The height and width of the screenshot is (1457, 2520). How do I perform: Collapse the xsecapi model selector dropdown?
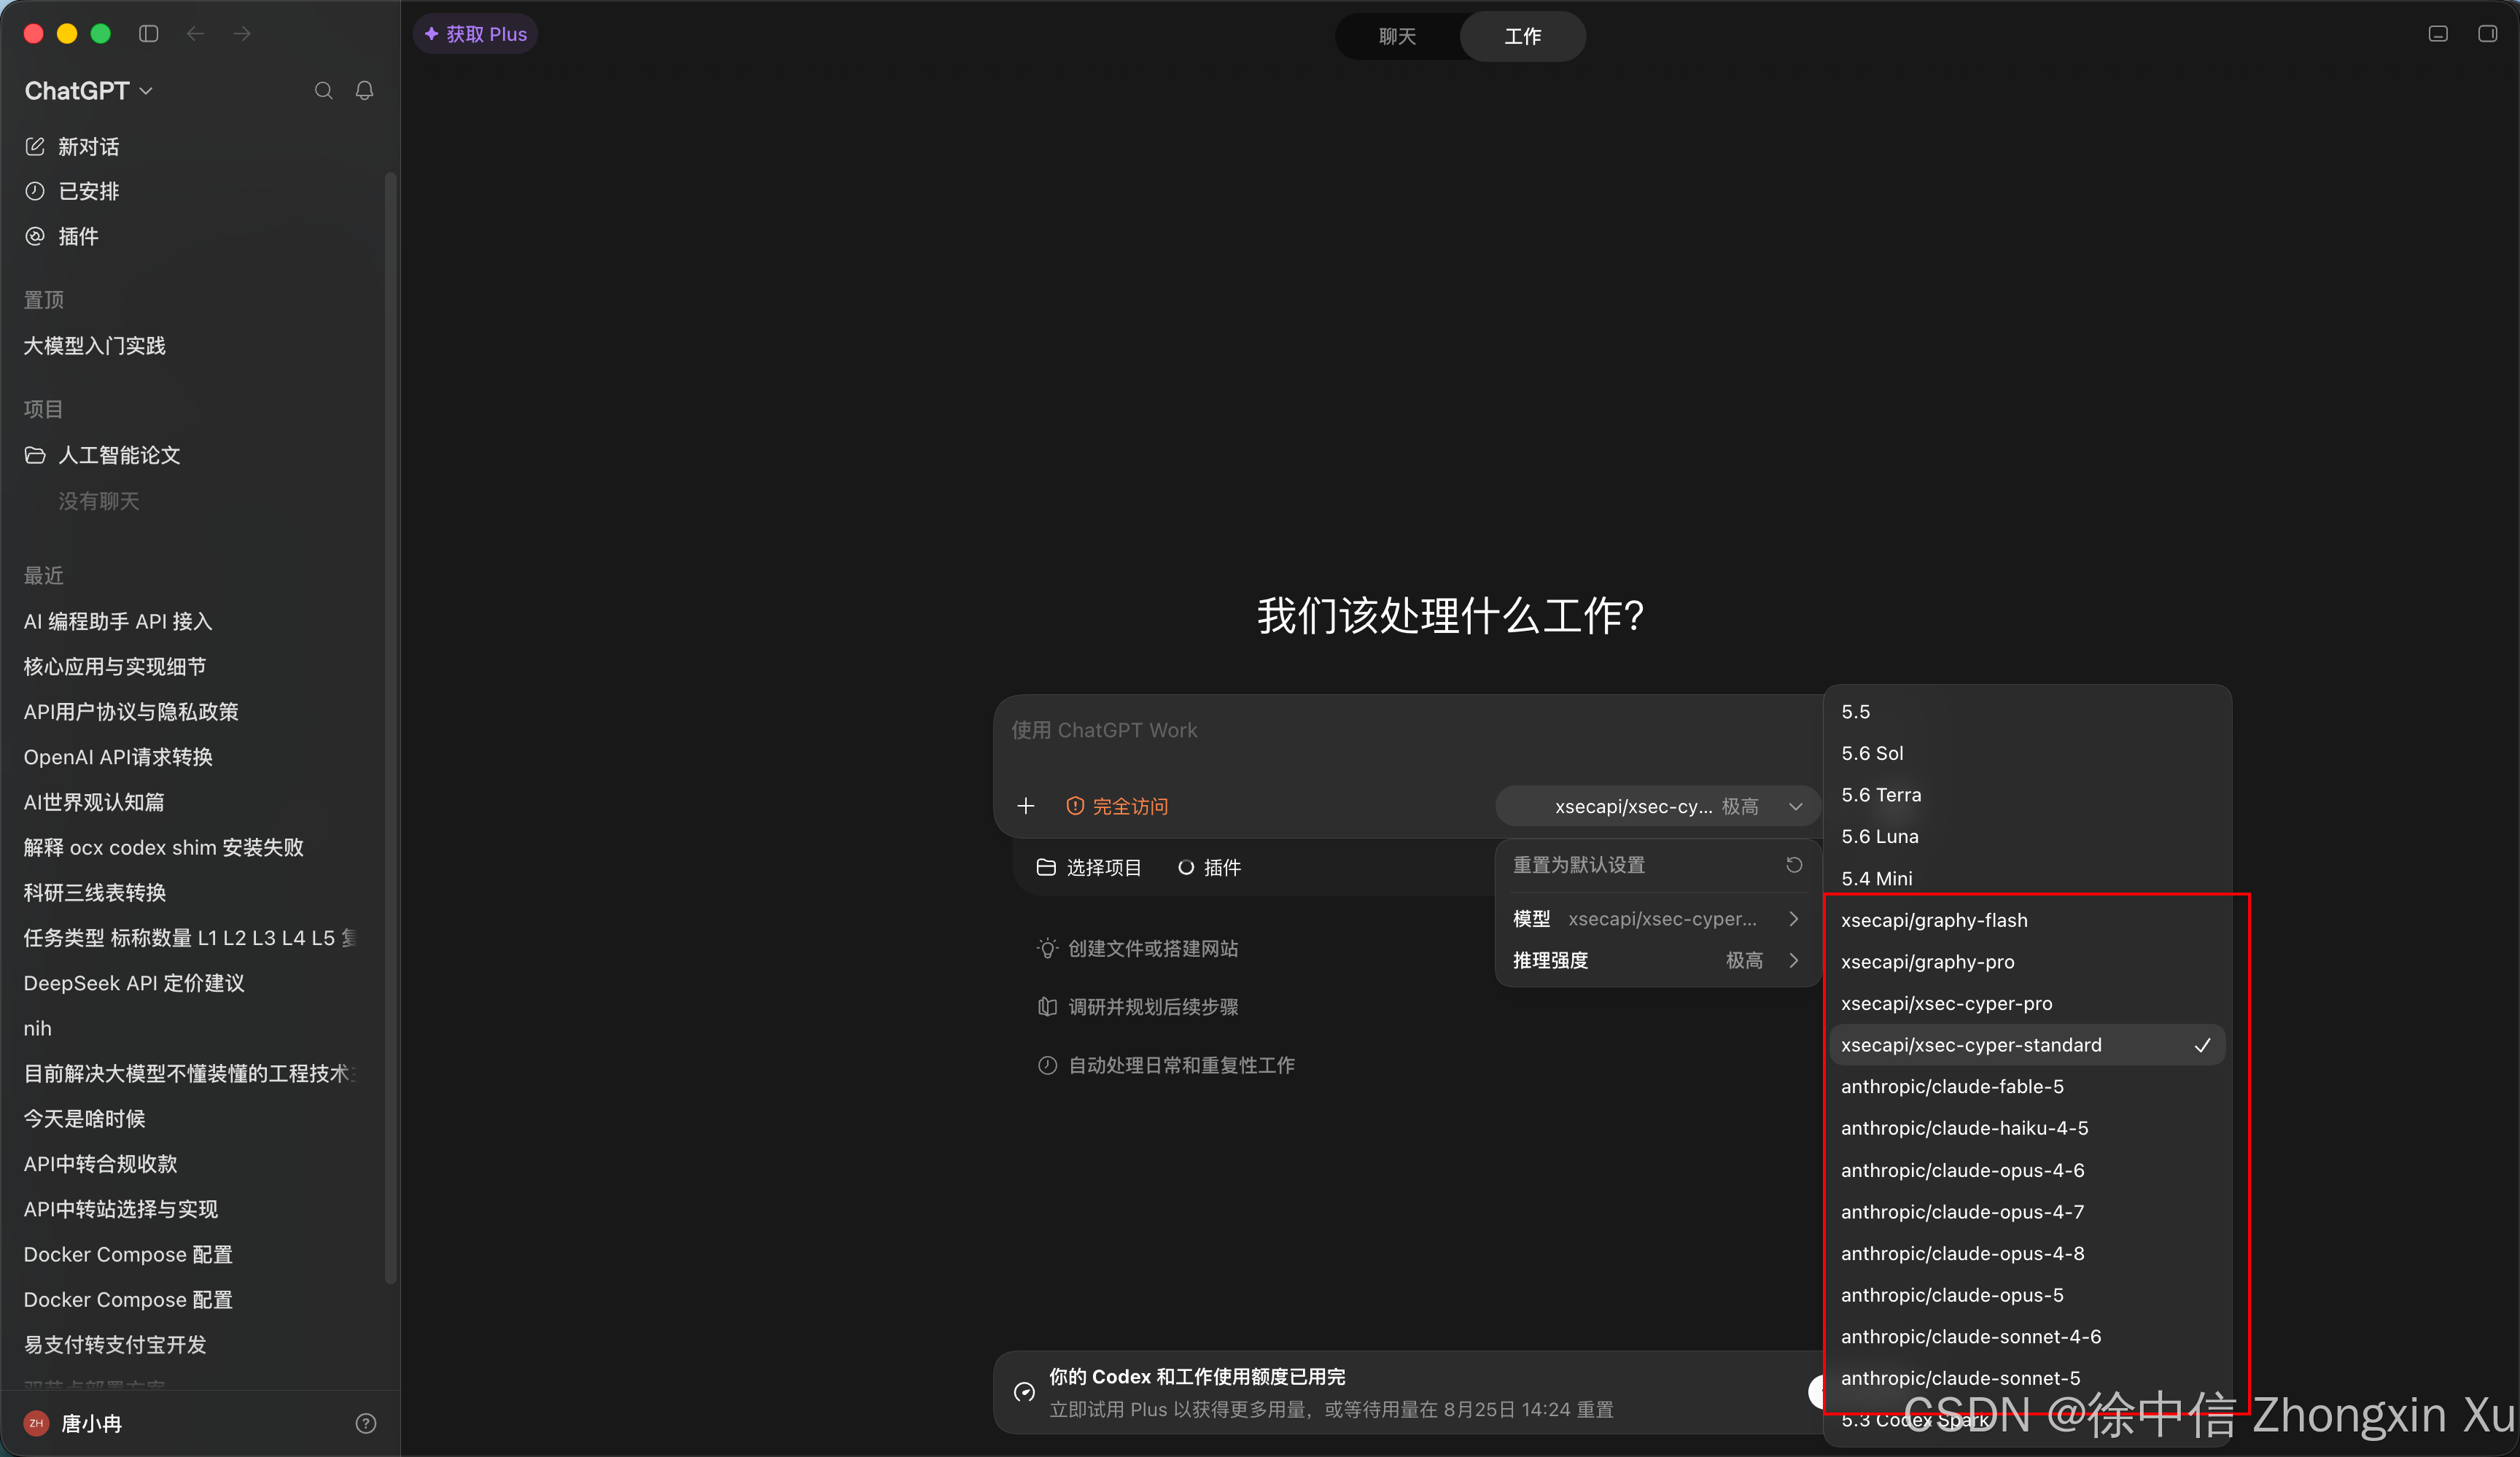click(1657, 806)
